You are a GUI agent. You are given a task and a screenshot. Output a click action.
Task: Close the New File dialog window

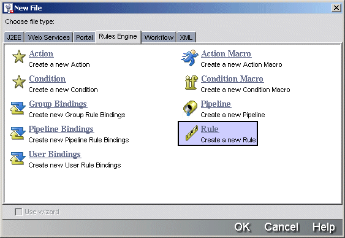click(x=336, y=8)
